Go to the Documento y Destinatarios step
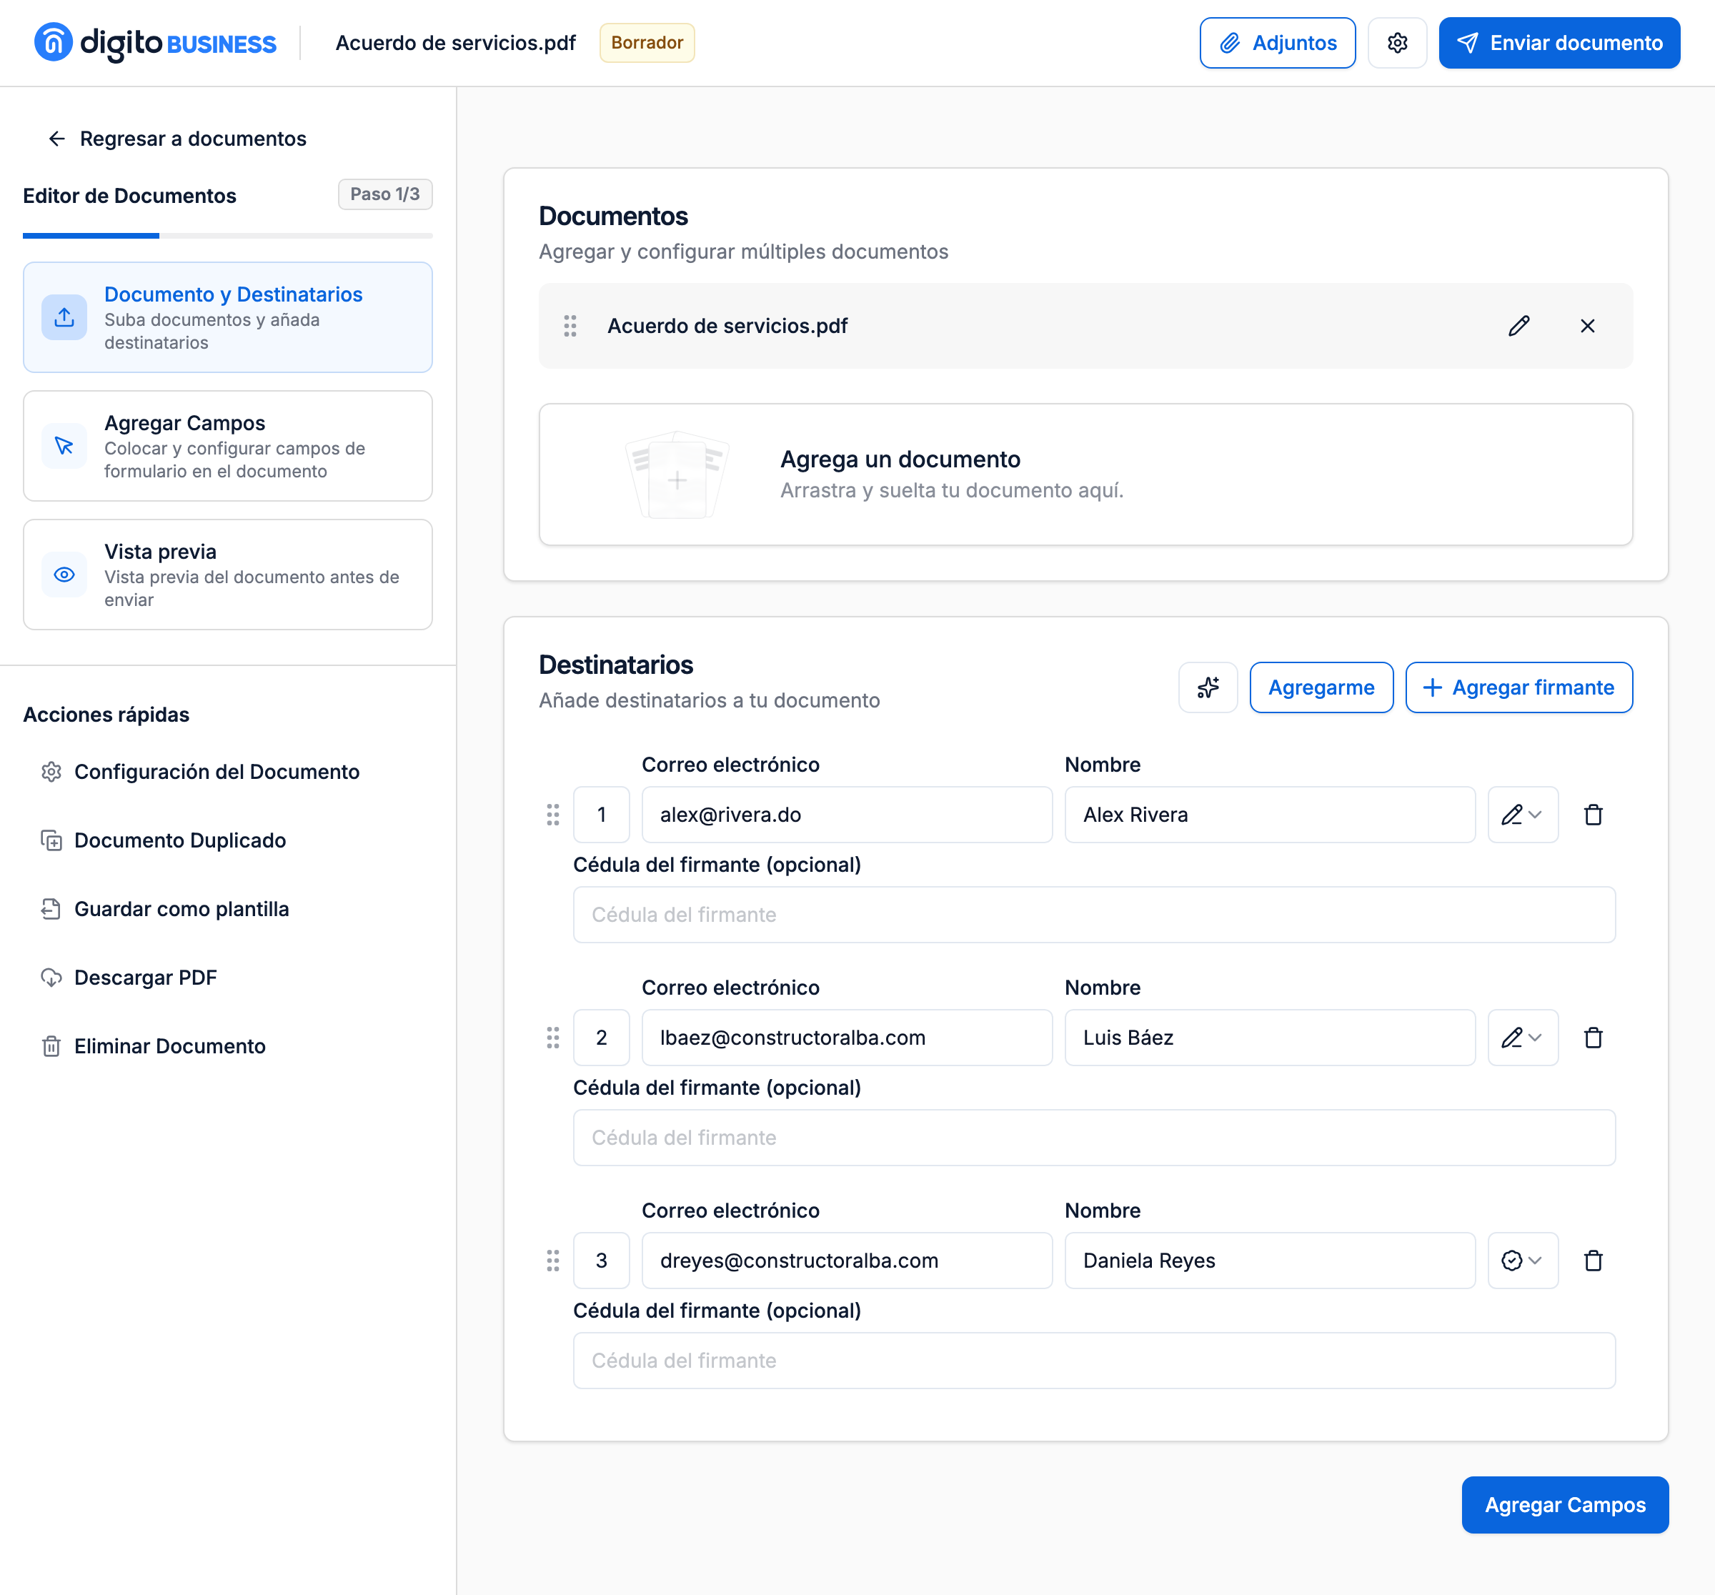 pos(228,317)
